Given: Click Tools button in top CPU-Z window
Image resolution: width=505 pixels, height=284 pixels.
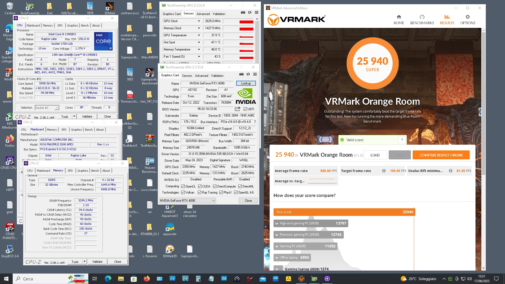Looking at the screenshot, I should 65,116.
